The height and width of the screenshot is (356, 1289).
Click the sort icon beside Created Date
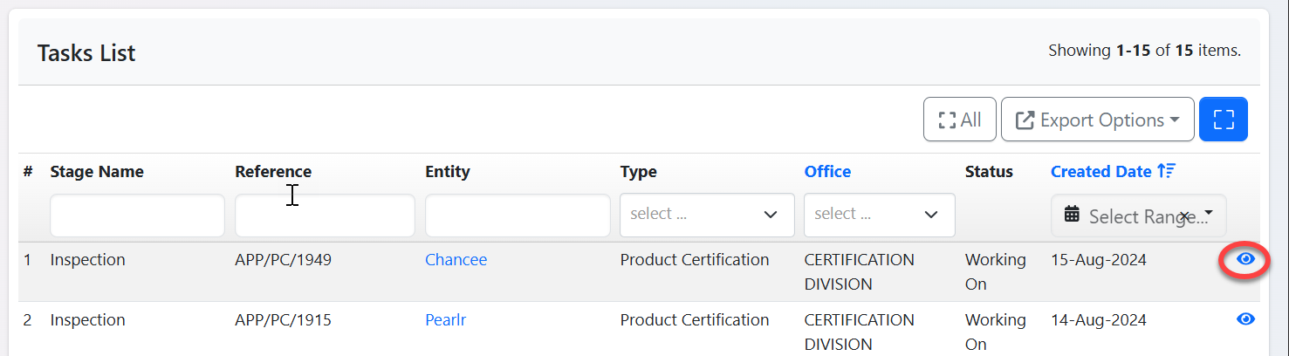point(1167,172)
